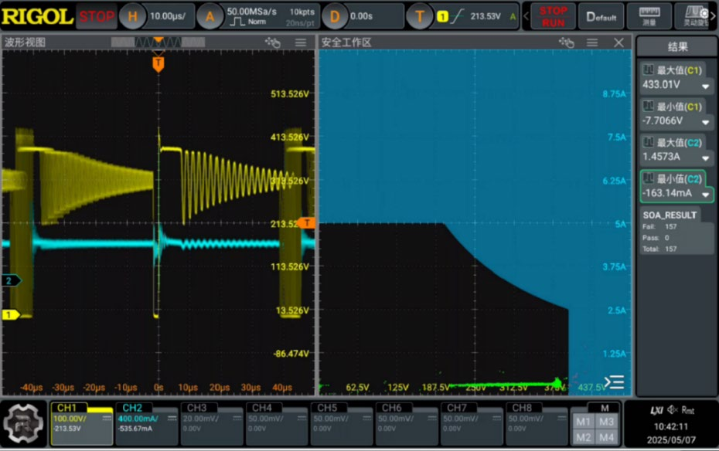
Task: Select the channel 2 ground marker
Action: point(10,280)
